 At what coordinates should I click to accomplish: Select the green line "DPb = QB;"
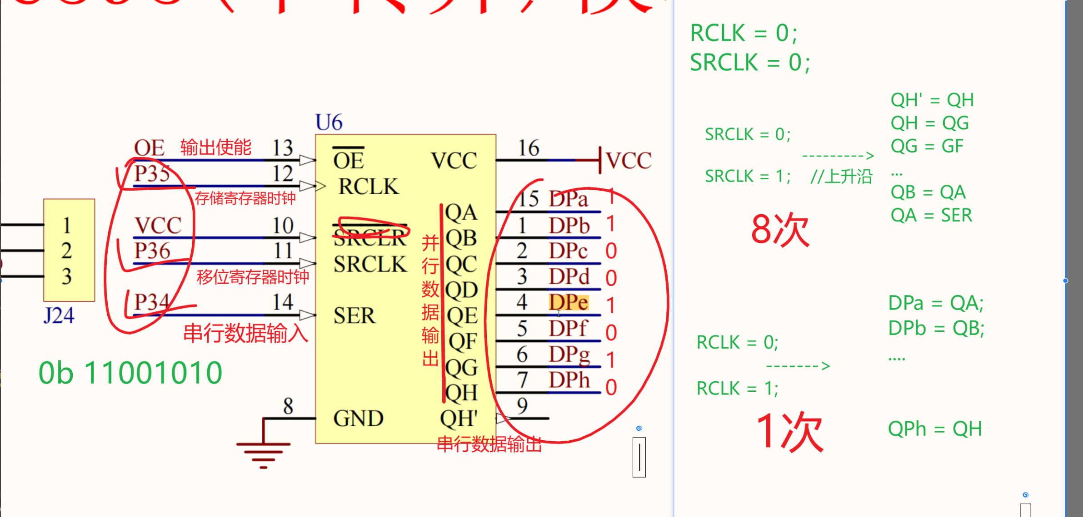pos(936,328)
